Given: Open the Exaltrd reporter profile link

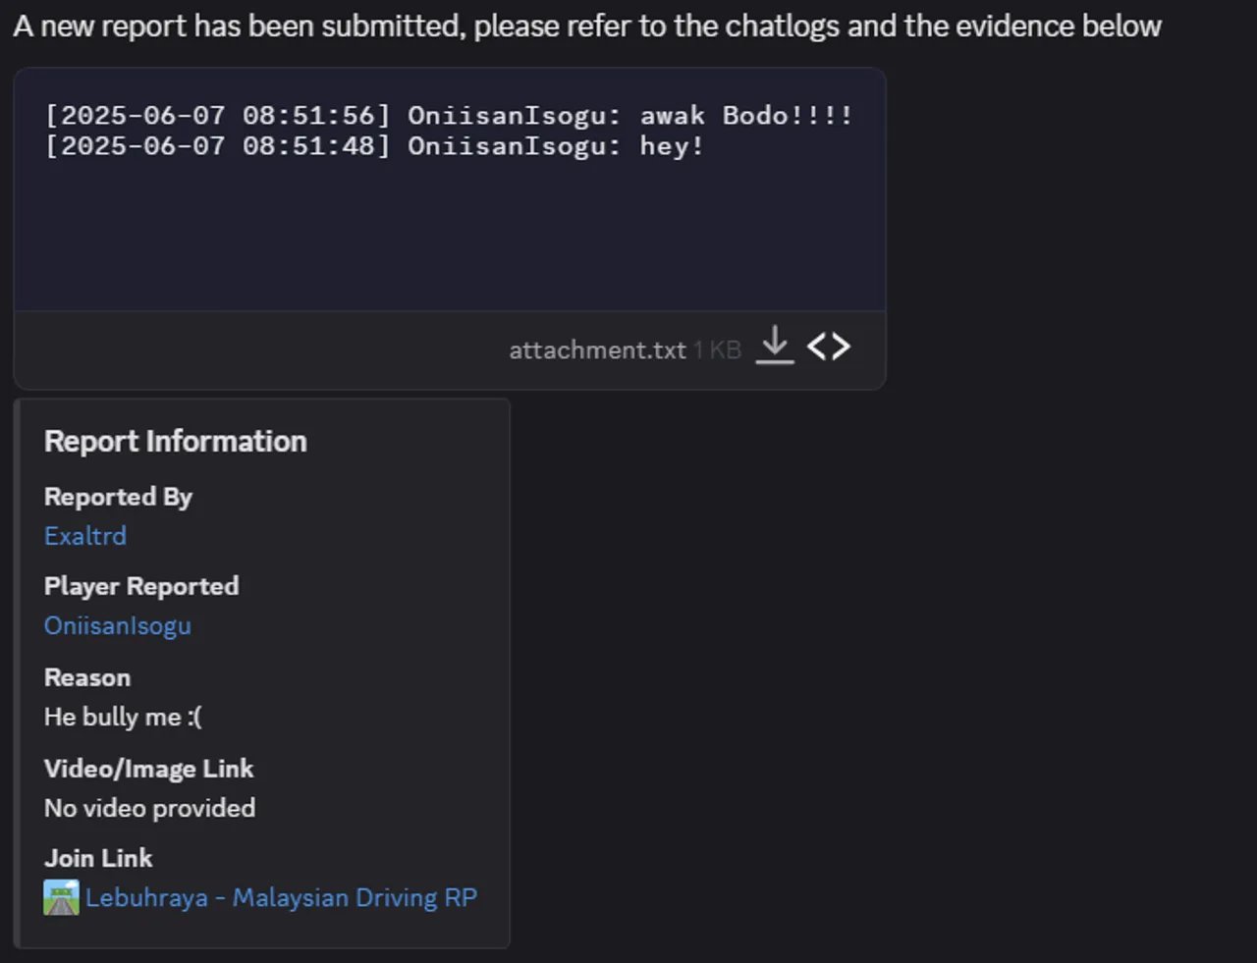Looking at the screenshot, I should (x=85, y=536).
